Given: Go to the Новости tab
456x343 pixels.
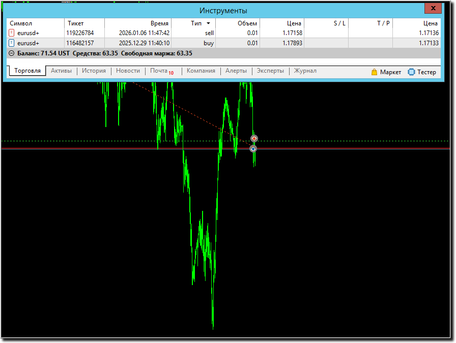Looking at the screenshot, I should tap(128, 71).
